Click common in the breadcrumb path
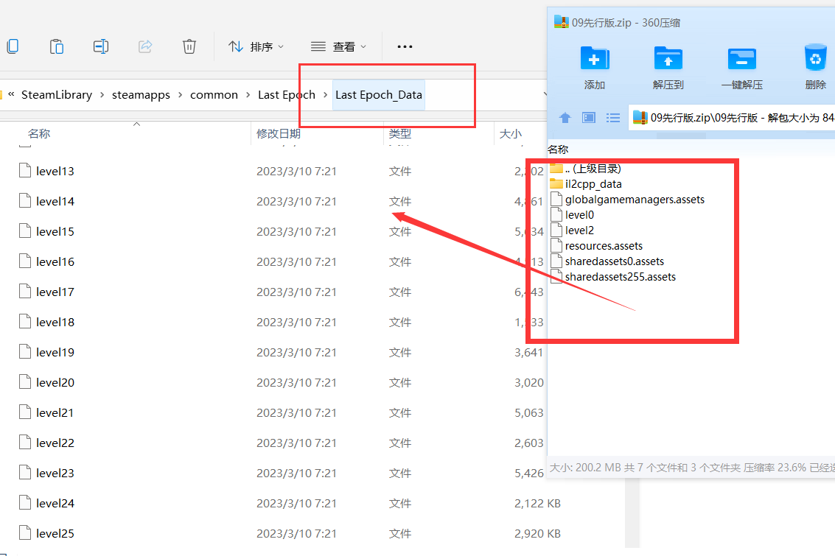This screenshot has height=556, width=835. coord(214,95)
